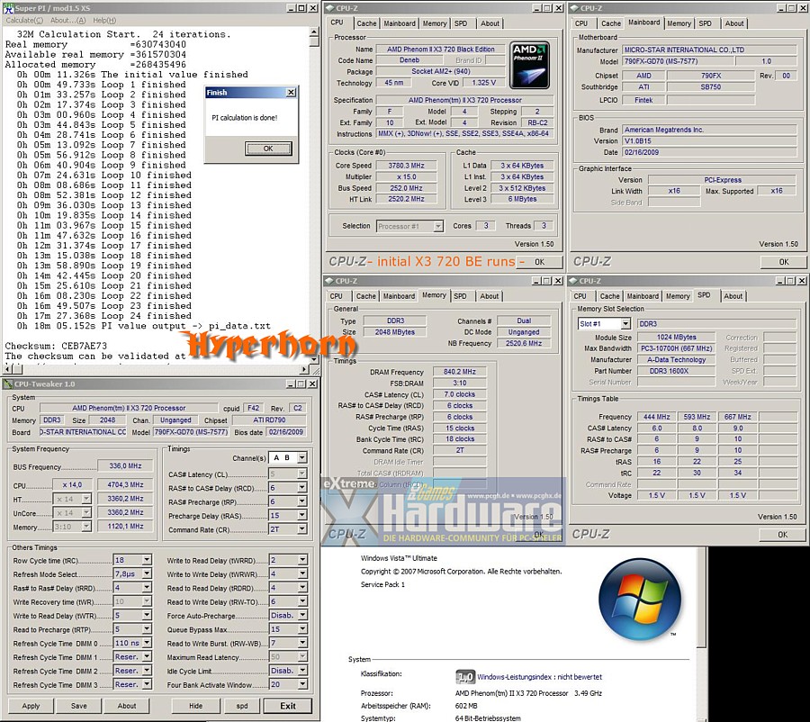Click spd button in CPU-Tweaker

pos(242,706)
